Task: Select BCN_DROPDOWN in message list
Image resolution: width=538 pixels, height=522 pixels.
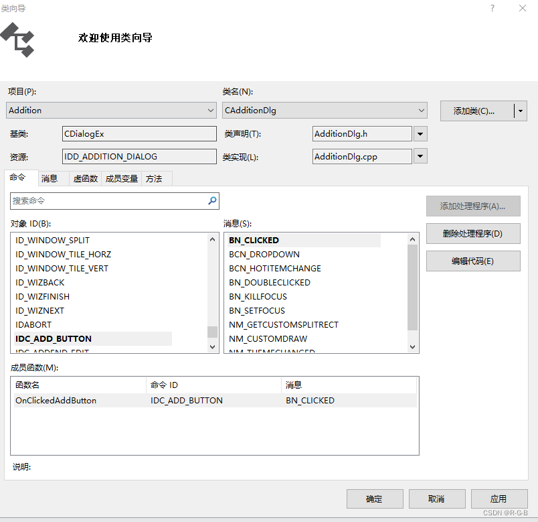Action: pos(264,254)
